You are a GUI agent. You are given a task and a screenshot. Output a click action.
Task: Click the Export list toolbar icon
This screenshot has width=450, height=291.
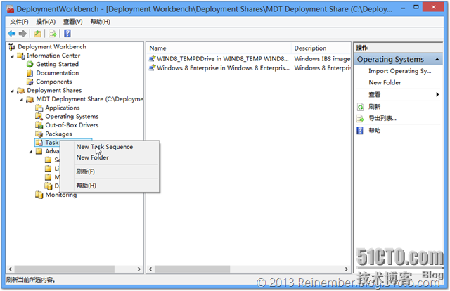tap(53, 34)
